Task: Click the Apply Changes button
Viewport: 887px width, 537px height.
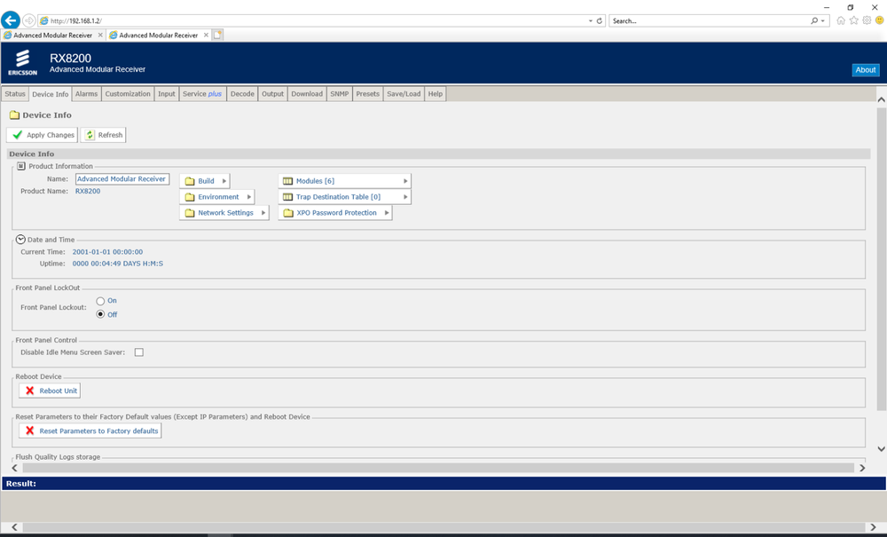Action: (42, 135)
